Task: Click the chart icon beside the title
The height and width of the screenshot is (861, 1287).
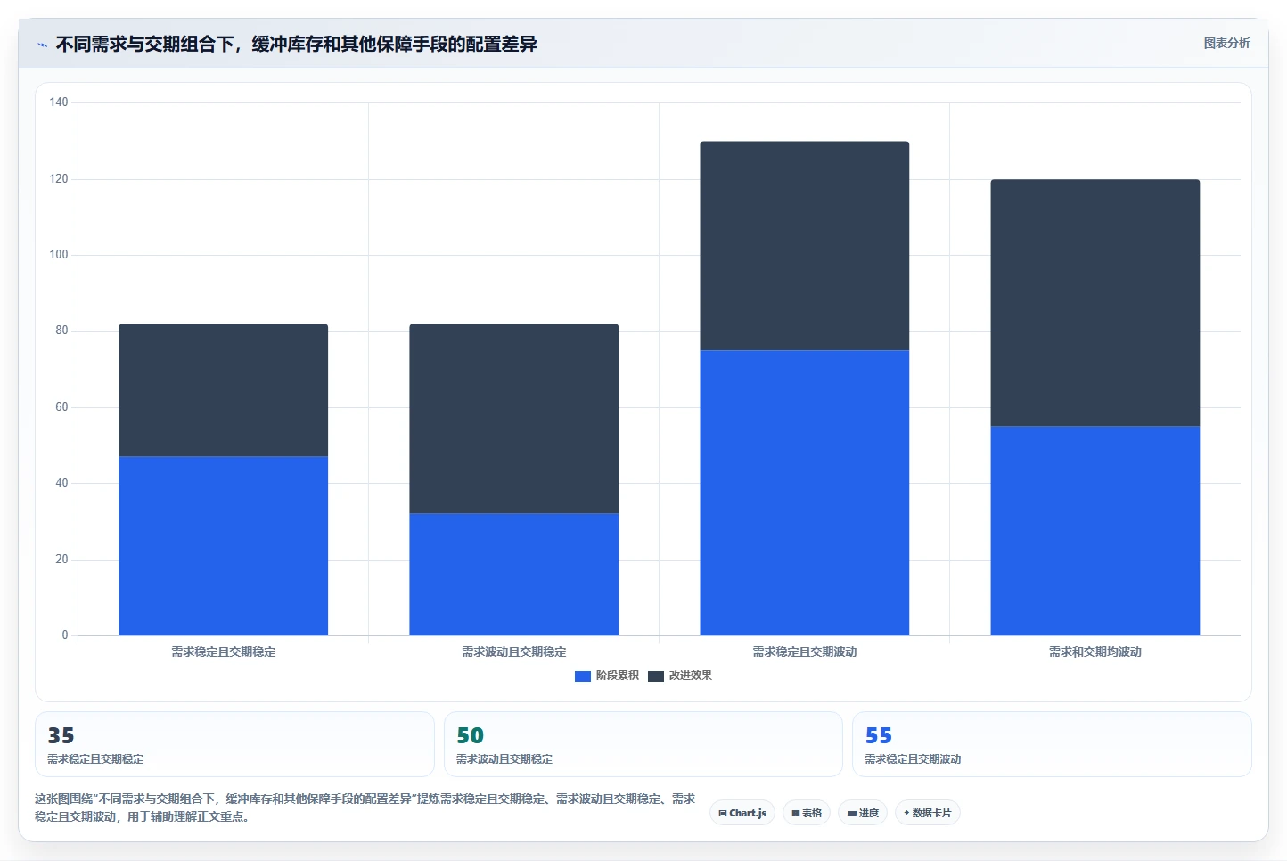Action: 42,45
